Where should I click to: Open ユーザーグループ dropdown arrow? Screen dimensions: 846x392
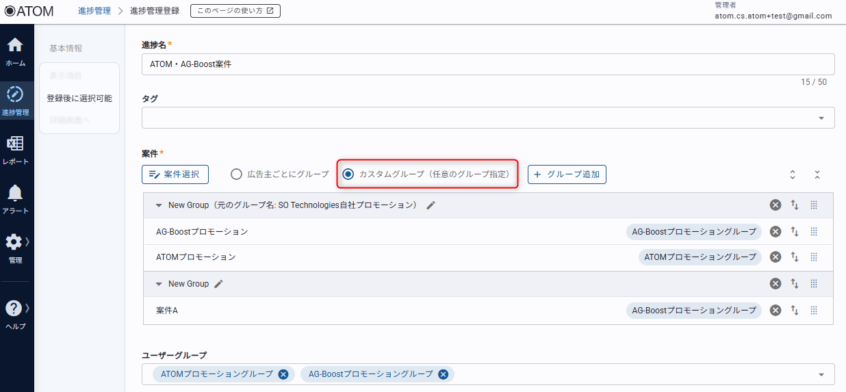(x=821, y=374)
